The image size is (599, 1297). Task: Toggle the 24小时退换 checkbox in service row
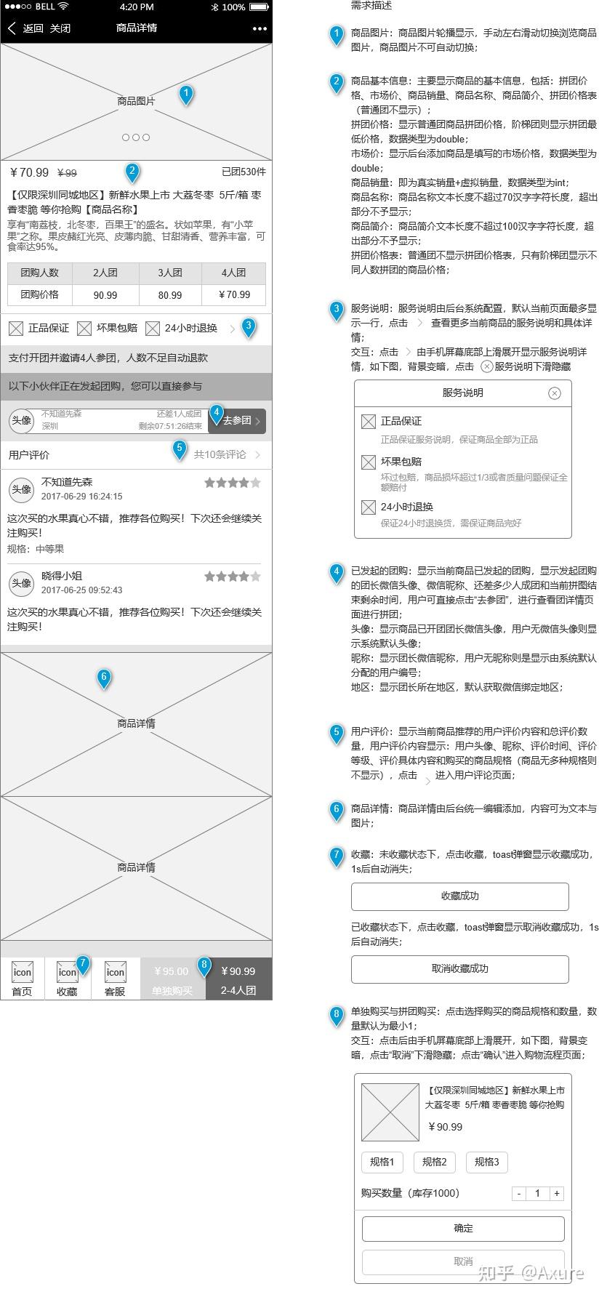pyautogui.click(x=153, y=329)
